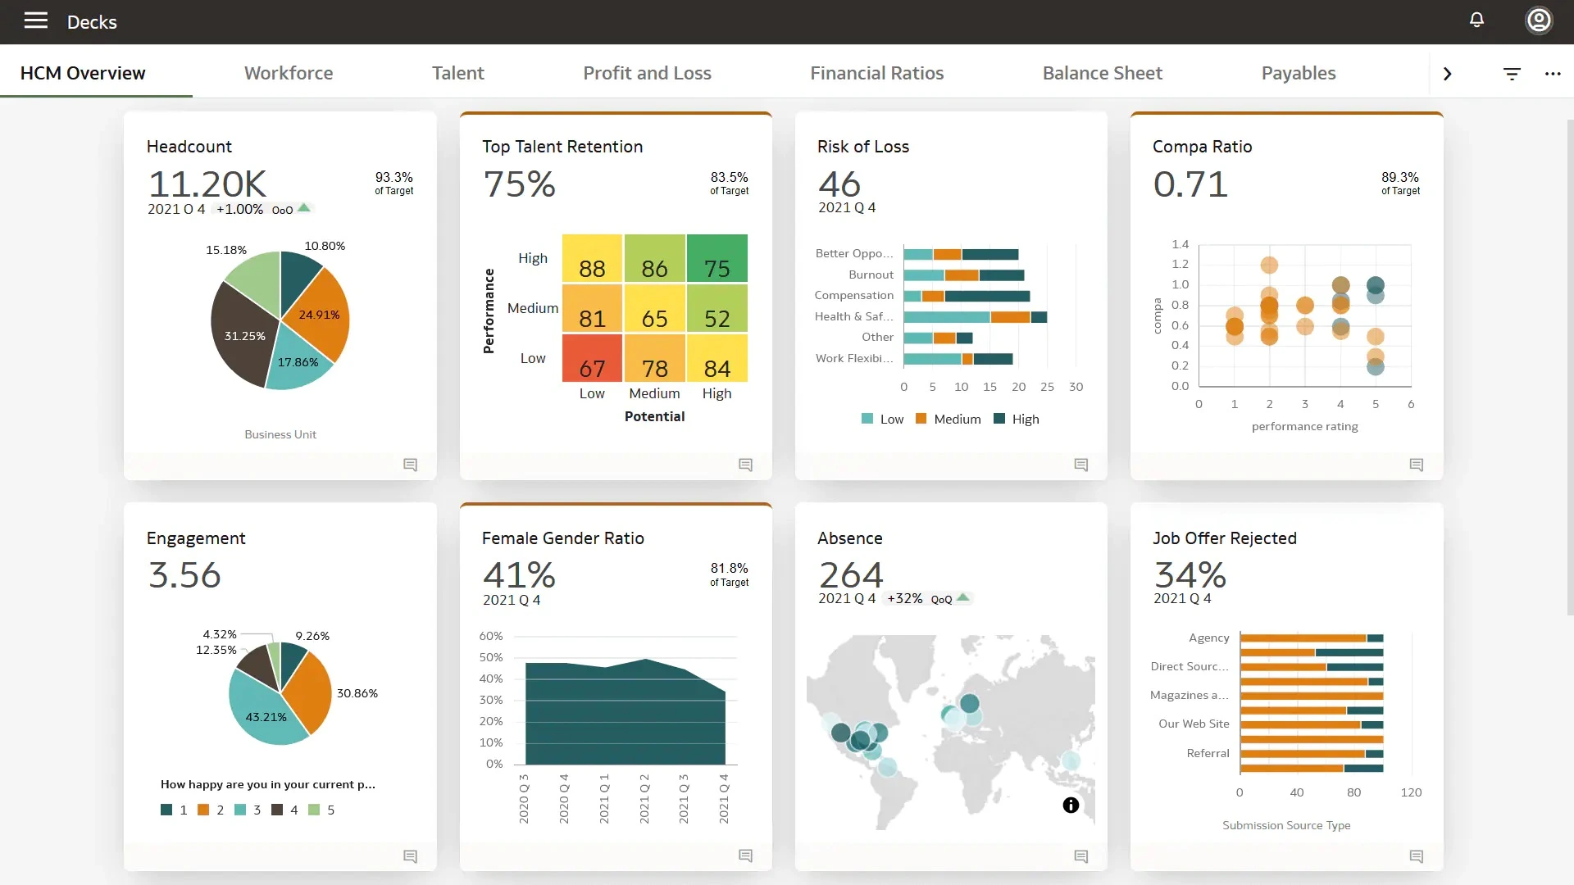The image size is (1574, 885).
Task: Open the user account profile menu
Action: (x=1540, y=20)
